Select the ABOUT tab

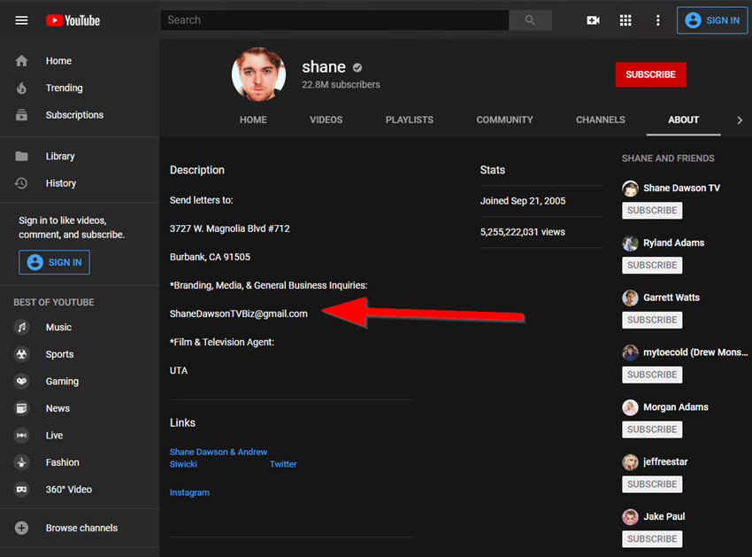coord(683,120)
